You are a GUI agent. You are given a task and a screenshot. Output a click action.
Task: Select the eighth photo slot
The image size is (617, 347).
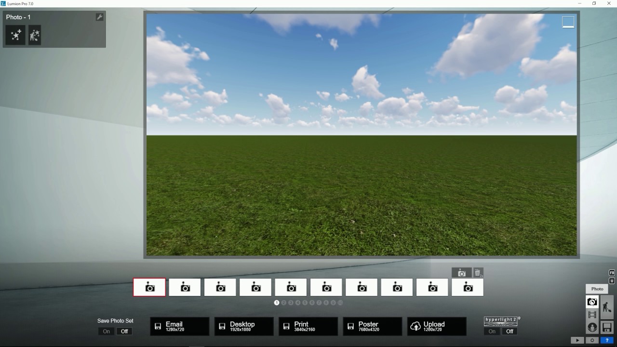click(397, 287)
